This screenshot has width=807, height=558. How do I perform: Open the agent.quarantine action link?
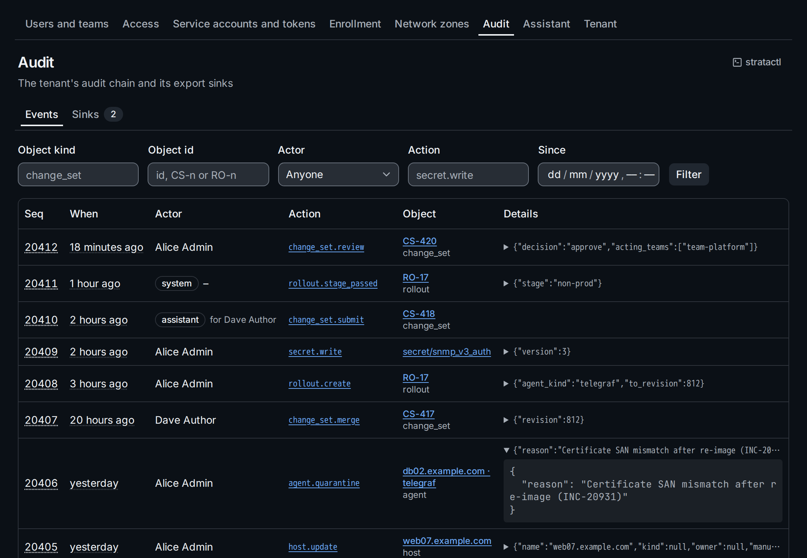[x=324, y=483]
